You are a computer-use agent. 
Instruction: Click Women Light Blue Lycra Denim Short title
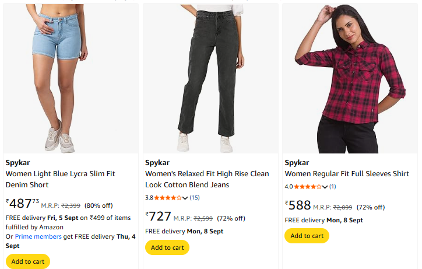pos(60,179)
